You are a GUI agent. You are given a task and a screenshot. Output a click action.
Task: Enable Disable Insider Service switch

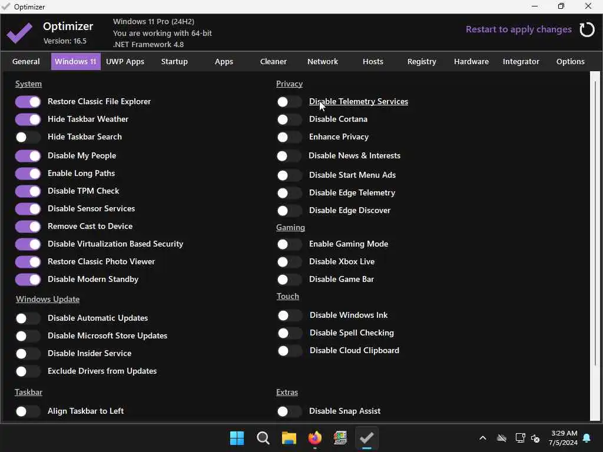(x=28, y=354)
